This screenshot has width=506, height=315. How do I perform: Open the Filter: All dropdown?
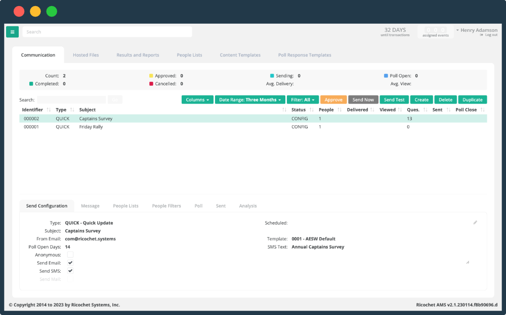(x=303, y=100)
